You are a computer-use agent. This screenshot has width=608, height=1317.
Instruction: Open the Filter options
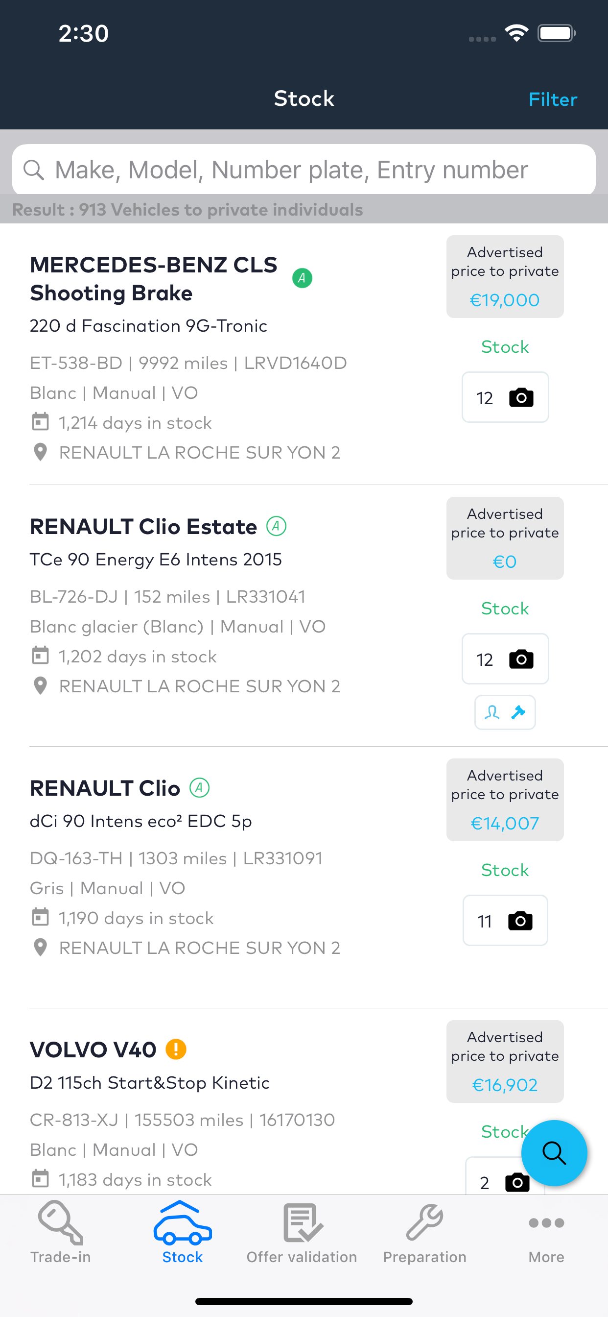(x=552, y=99)
